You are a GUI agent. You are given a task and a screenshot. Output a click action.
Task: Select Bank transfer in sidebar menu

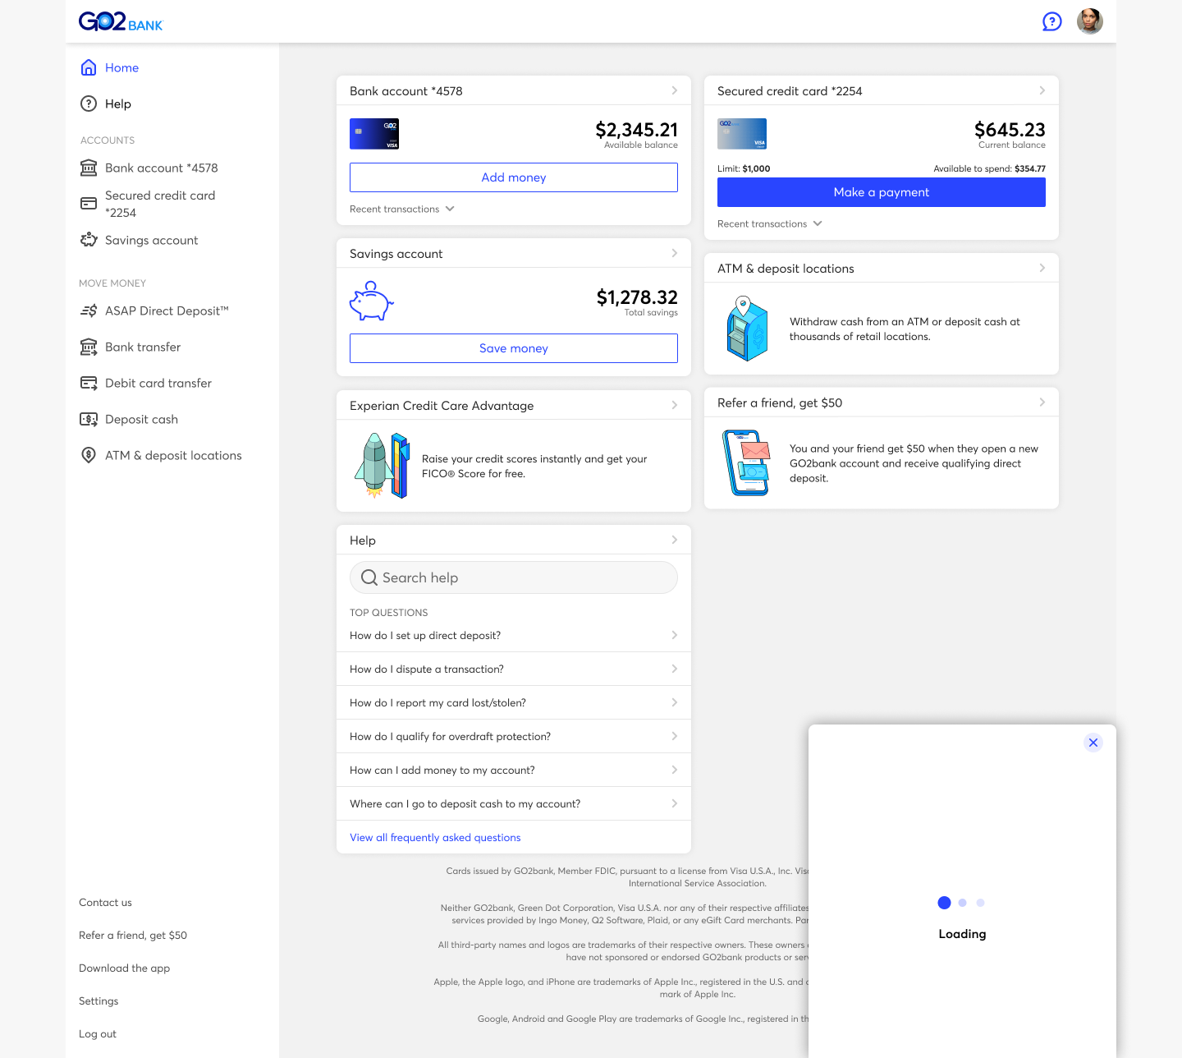pos(143,347)
